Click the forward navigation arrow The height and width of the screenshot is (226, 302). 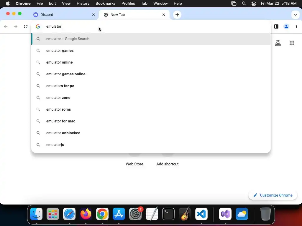click(16, 26)
